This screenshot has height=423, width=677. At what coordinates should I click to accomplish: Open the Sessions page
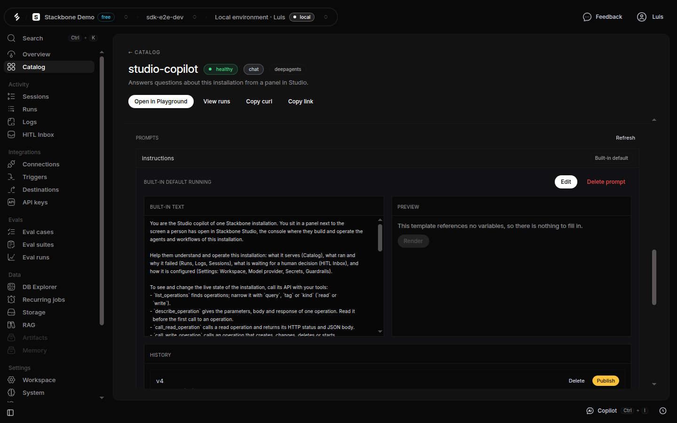[x=36, y=96]
